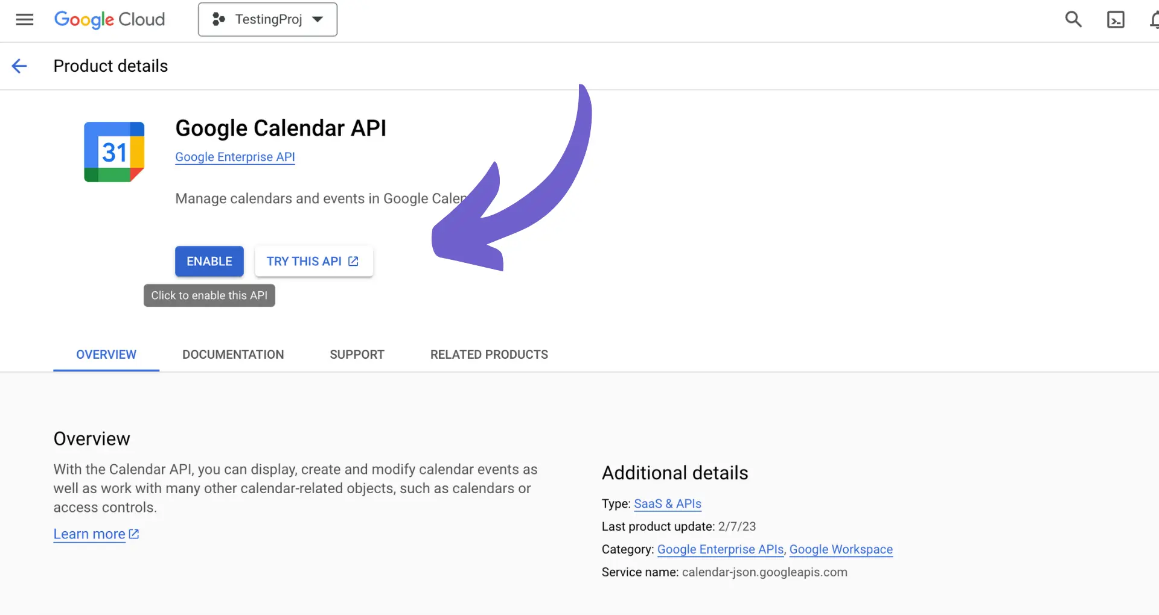Image resolution: width=1159 pixels, height=615 pixels.
Task: Open the hamburger navigation menu
Action: (24, 19)
